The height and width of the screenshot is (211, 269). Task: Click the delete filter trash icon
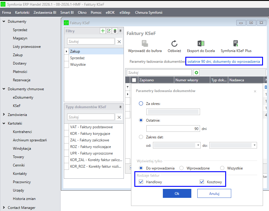[115, 31]
